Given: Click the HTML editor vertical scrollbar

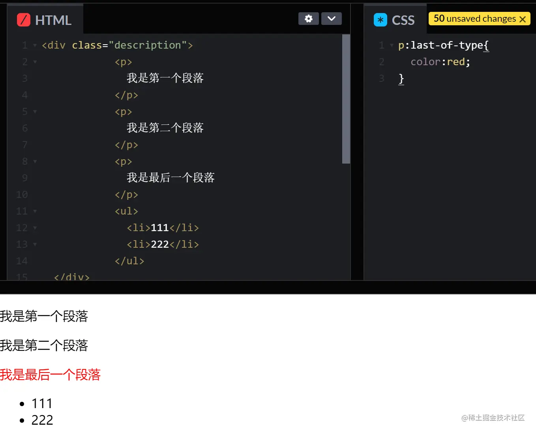Looking at the screenshot, I should click(346, 99).
